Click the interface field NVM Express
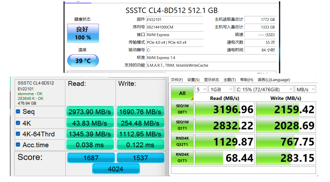Image resolution: width=330 pixels, height=182 pixels. click(x=175, y=35)
